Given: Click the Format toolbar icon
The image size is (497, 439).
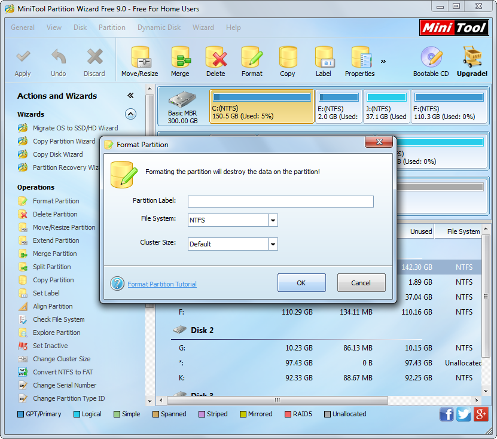Looking at the screenshot, I should 252,57.
